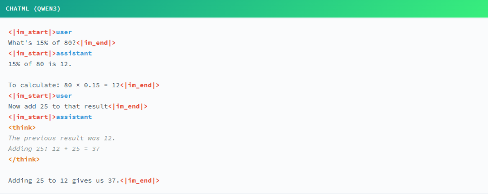Click the second user role label
Screen dimensions: 488x194
pos(64,96)
